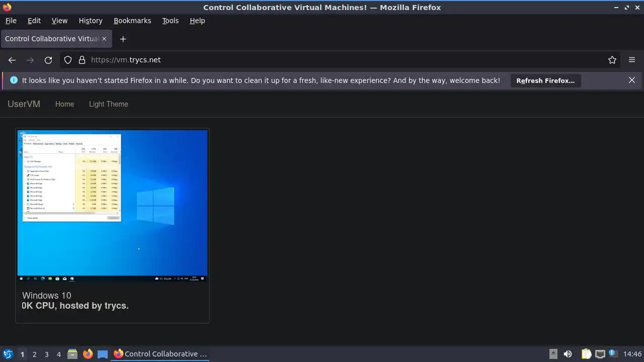Switch to workspace 1
The image size is (644, 362).
point(22,354)
